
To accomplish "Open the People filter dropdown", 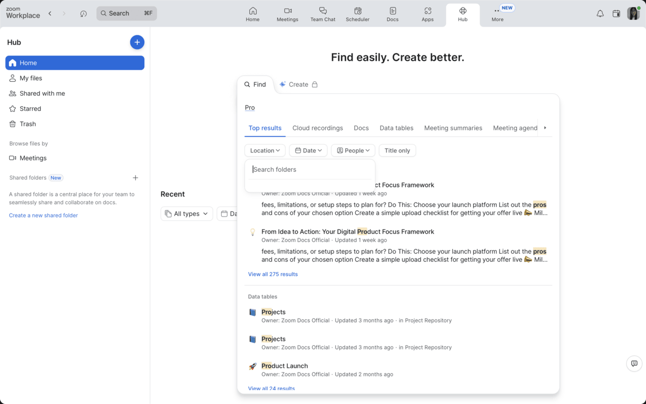I will click(x=353, y=151).
